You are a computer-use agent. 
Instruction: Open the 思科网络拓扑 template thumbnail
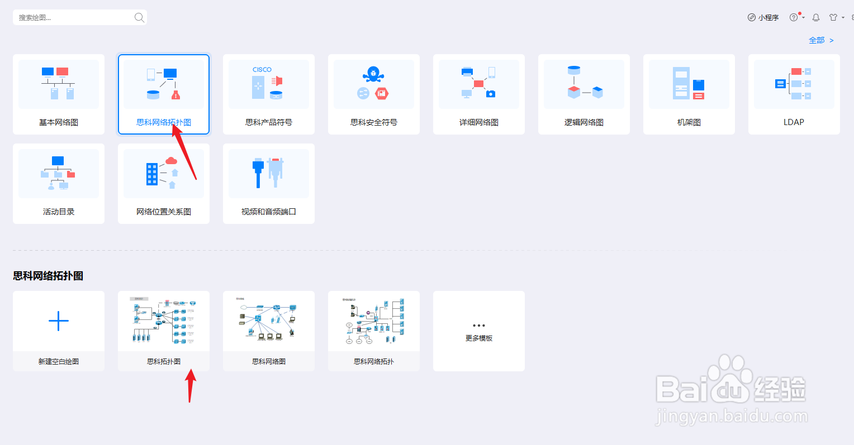(373, 320)
